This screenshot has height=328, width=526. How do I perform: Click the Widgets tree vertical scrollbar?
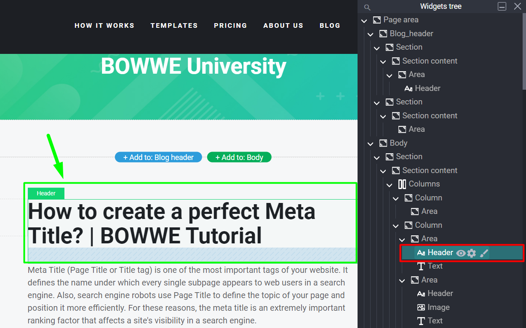(524, 51)
